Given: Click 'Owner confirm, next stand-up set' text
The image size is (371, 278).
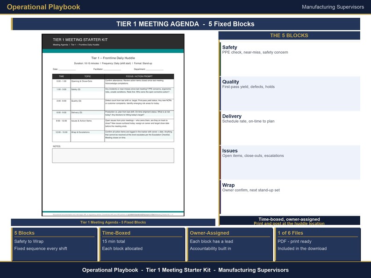Looking at the screenshot, I should click(251, 190).
